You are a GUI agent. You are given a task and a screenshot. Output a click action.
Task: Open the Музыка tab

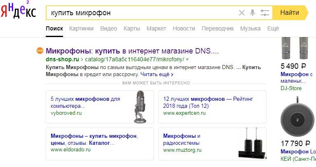[x=250, y=28]
